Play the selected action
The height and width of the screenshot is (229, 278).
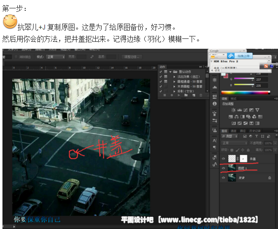click(179, 95)
